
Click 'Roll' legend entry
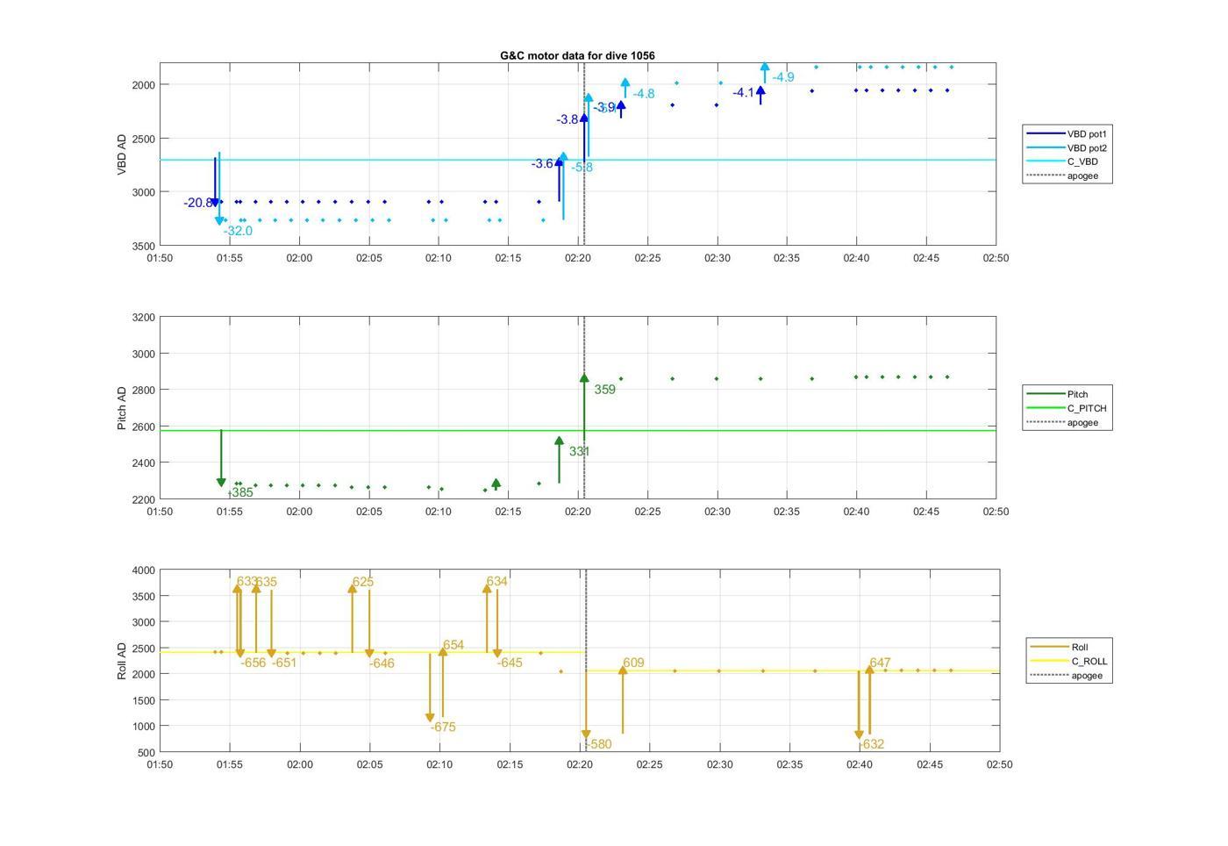[1059, 647]
